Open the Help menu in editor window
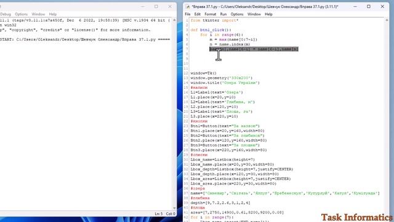394x222 pixels. tap(268, 14)
